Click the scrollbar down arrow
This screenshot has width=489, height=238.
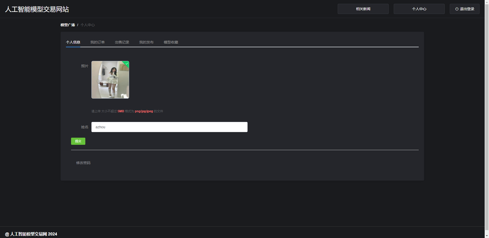pyautogui.click(x=487, y=236)
